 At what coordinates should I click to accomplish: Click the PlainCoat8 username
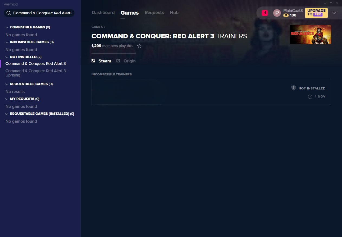(293, 11)
